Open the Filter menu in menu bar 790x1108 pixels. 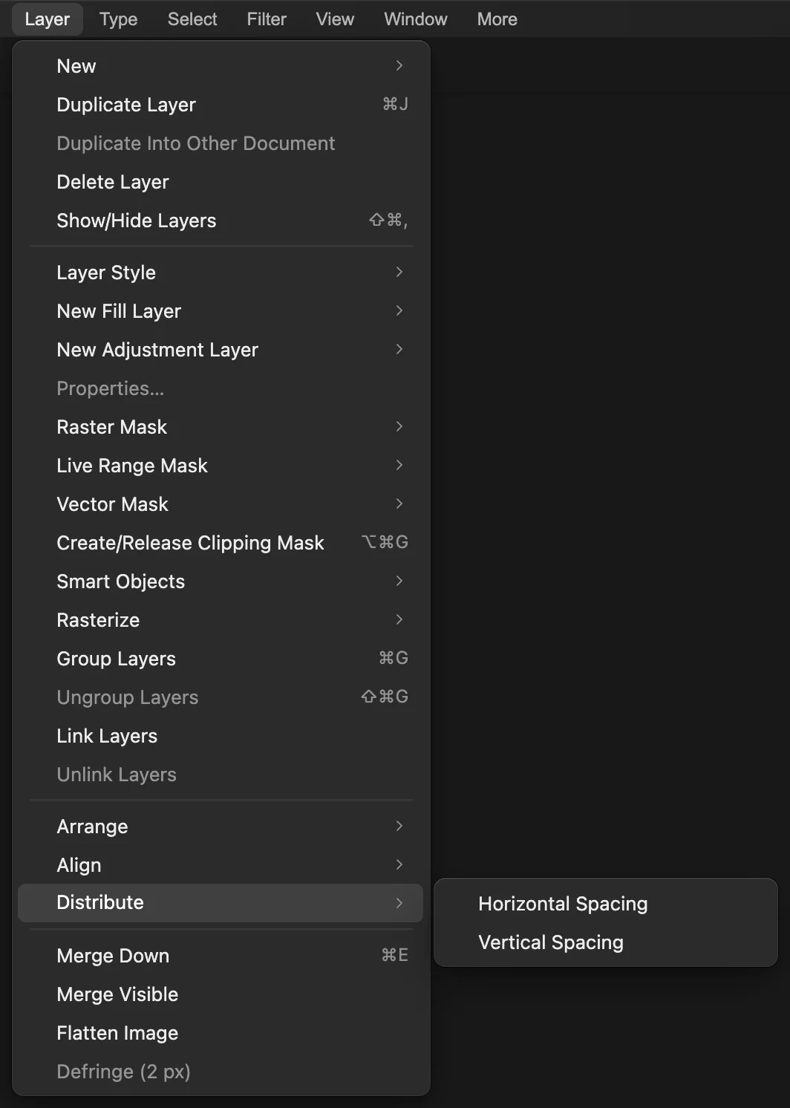[267, 19]
